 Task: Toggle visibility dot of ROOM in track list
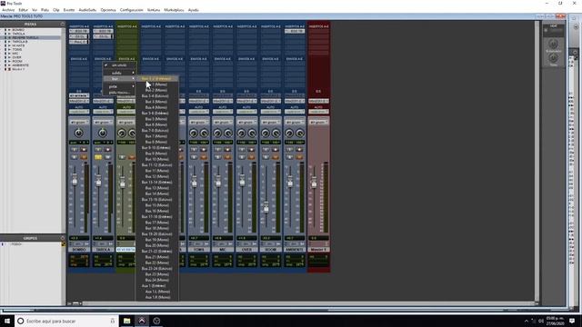tap(5, 61)
